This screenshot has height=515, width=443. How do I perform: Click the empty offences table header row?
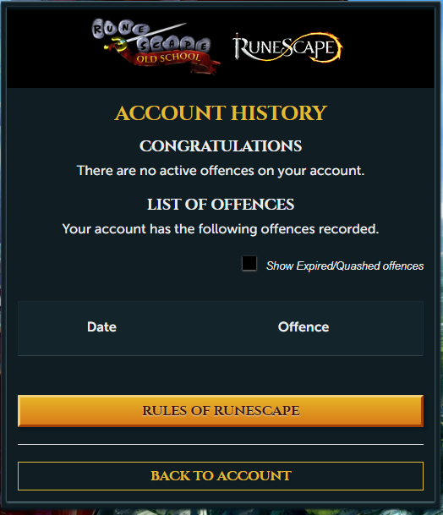pos(221,328)
